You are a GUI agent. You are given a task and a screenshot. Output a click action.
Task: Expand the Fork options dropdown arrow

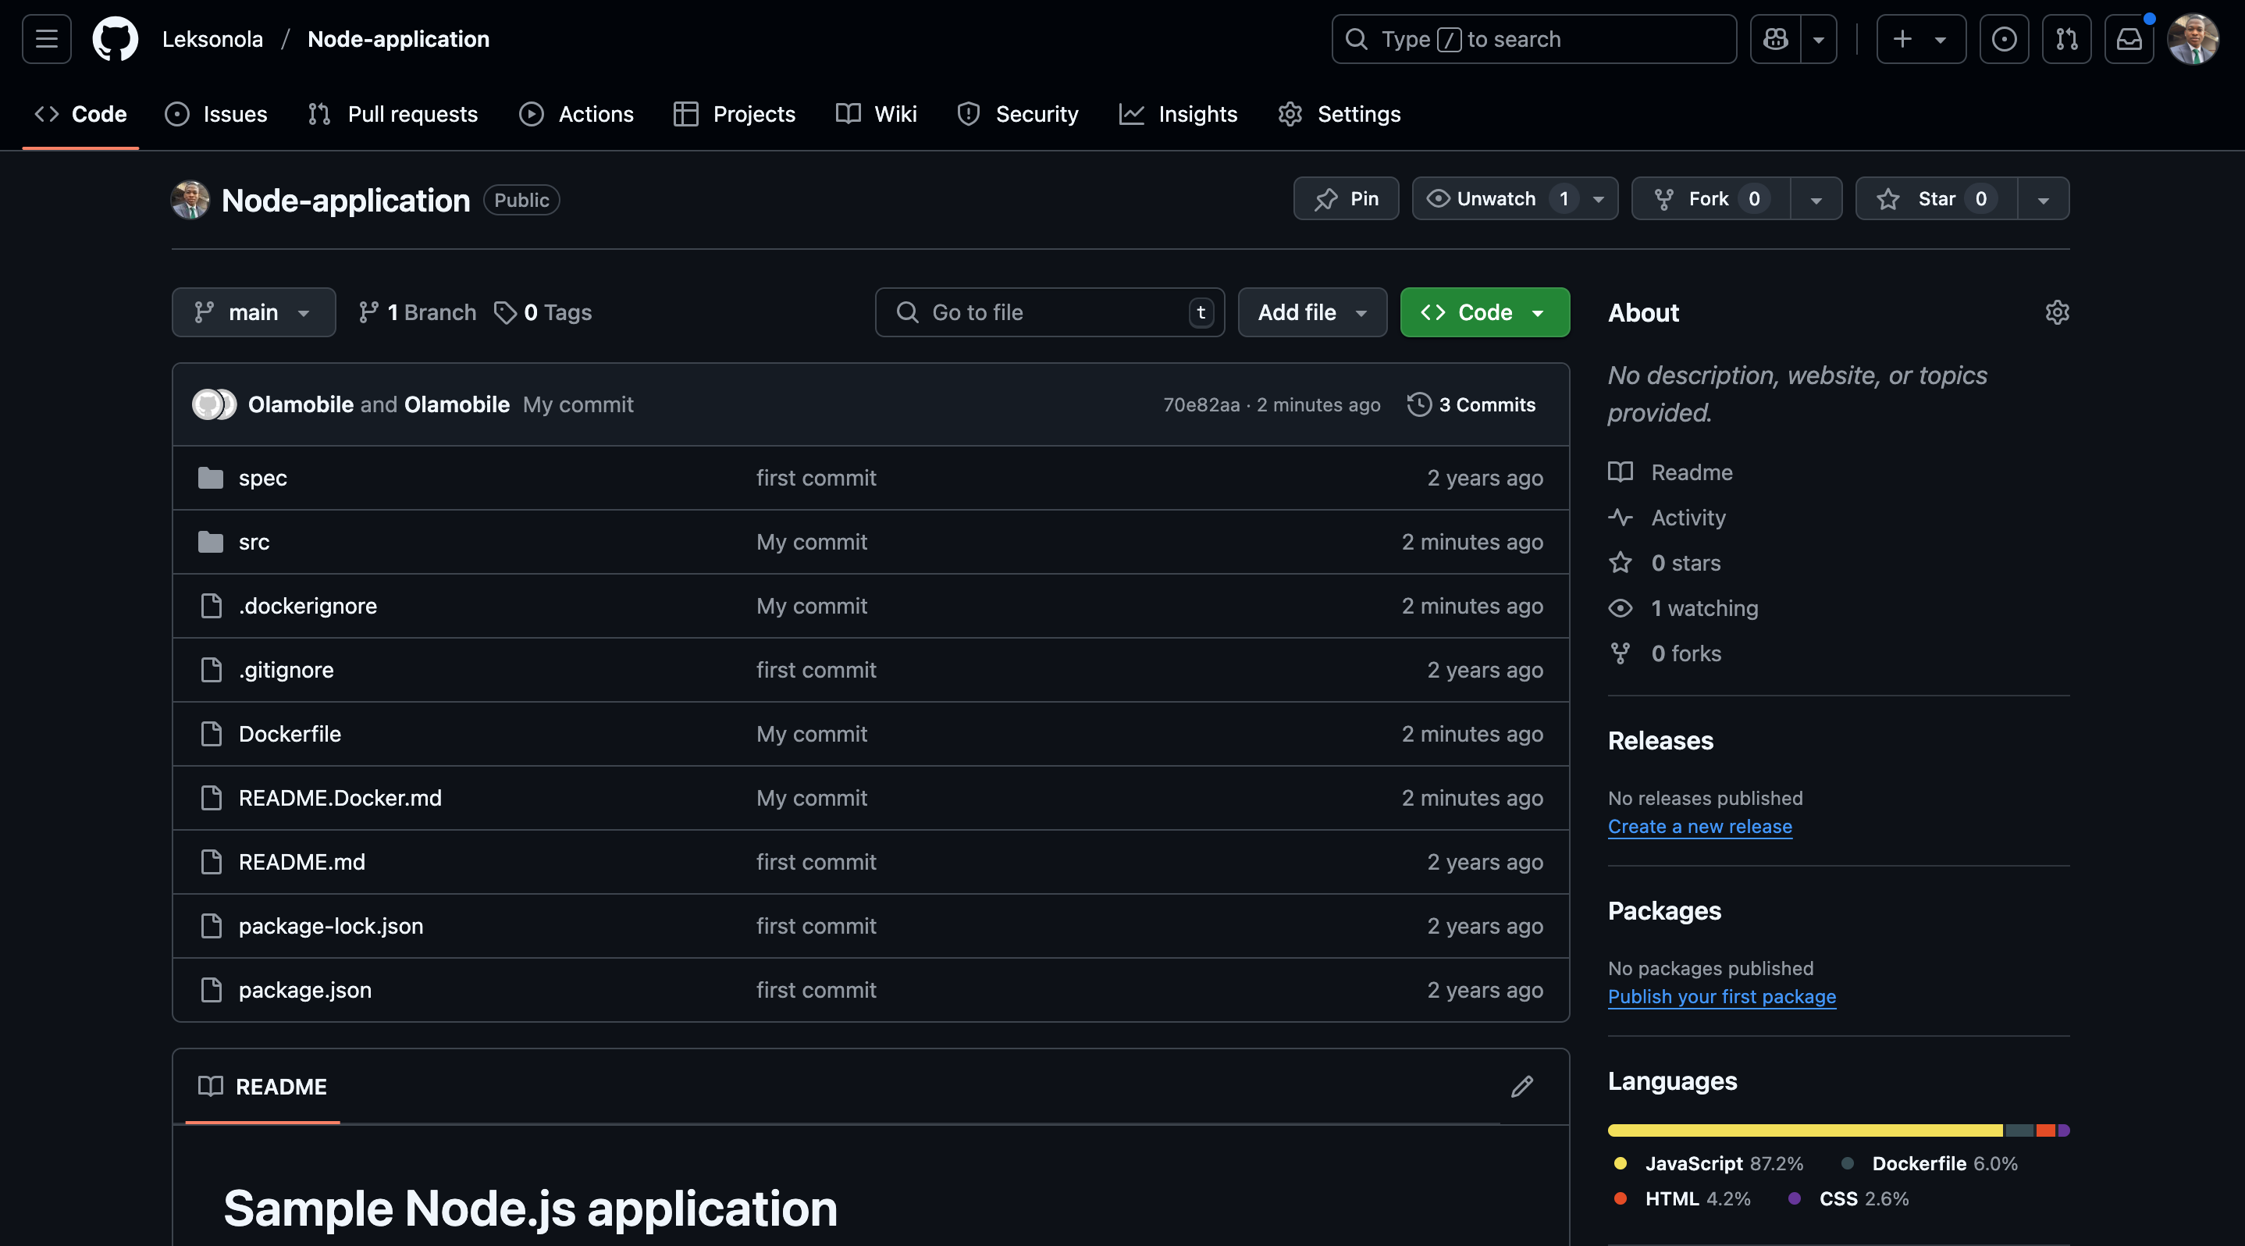point(1816,198)
